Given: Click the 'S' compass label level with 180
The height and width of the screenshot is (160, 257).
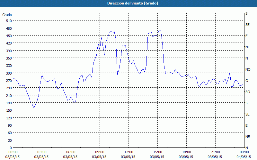Looking at the screenshot, I should 246,103.
